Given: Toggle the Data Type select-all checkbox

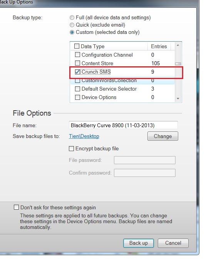Looking at the screenshot, I should click(x=77, y=46).
